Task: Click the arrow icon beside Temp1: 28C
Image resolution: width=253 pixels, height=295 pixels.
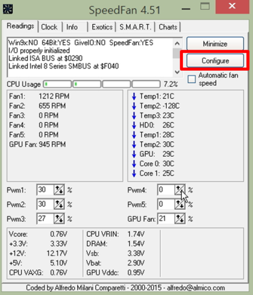Action: (134, 135)
